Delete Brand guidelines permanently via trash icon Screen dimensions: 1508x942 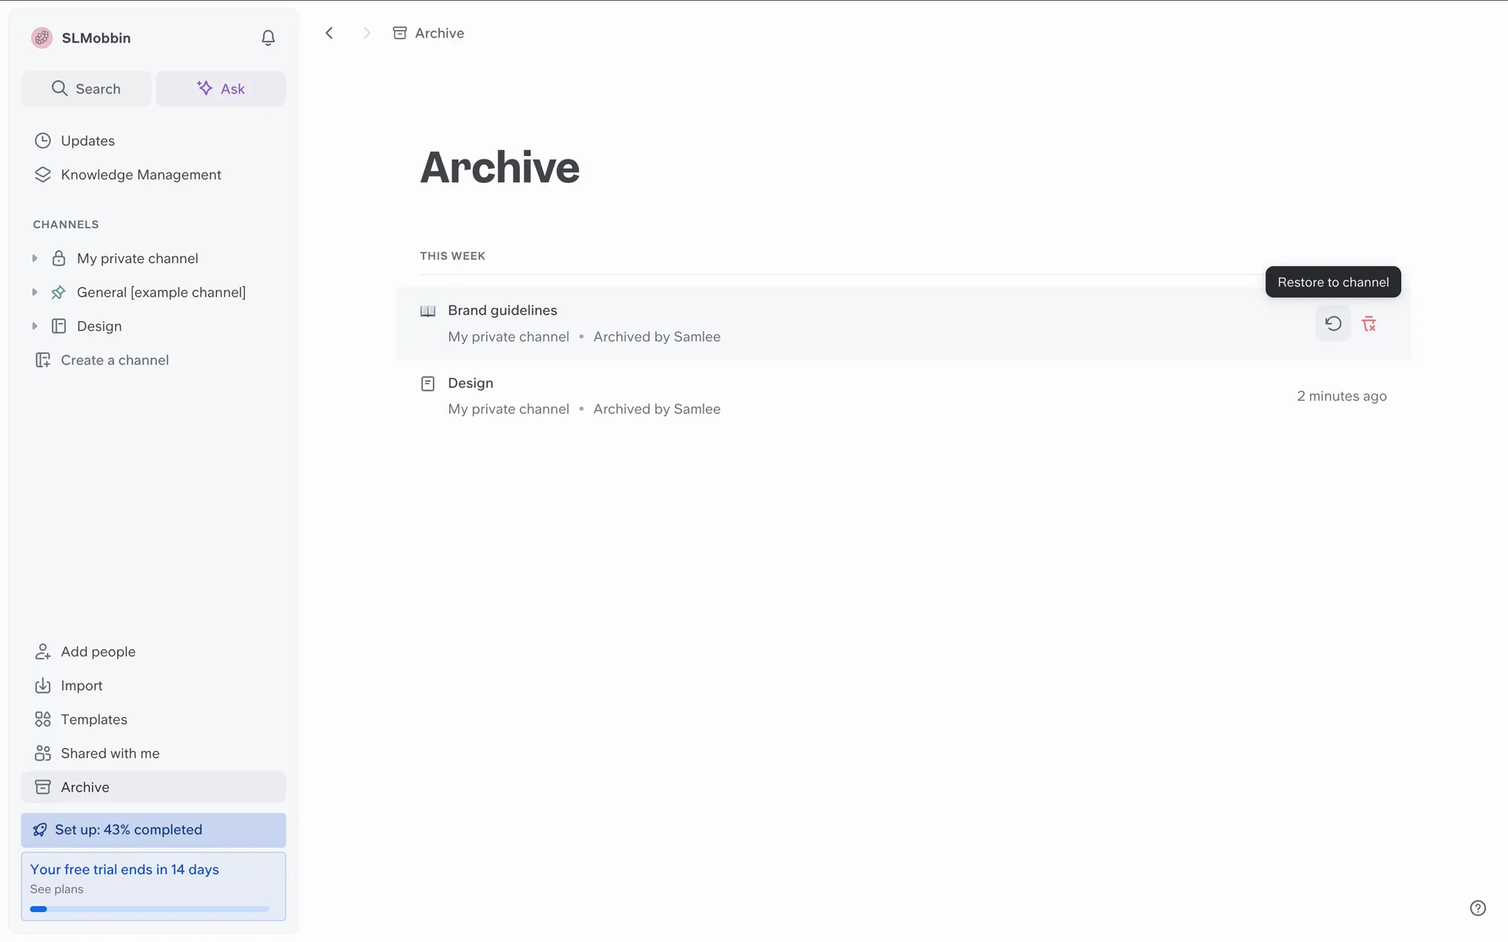pos(1369,323)
